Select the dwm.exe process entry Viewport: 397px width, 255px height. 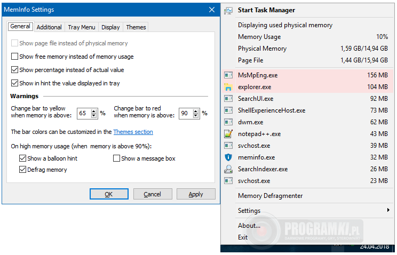(308, 122)
